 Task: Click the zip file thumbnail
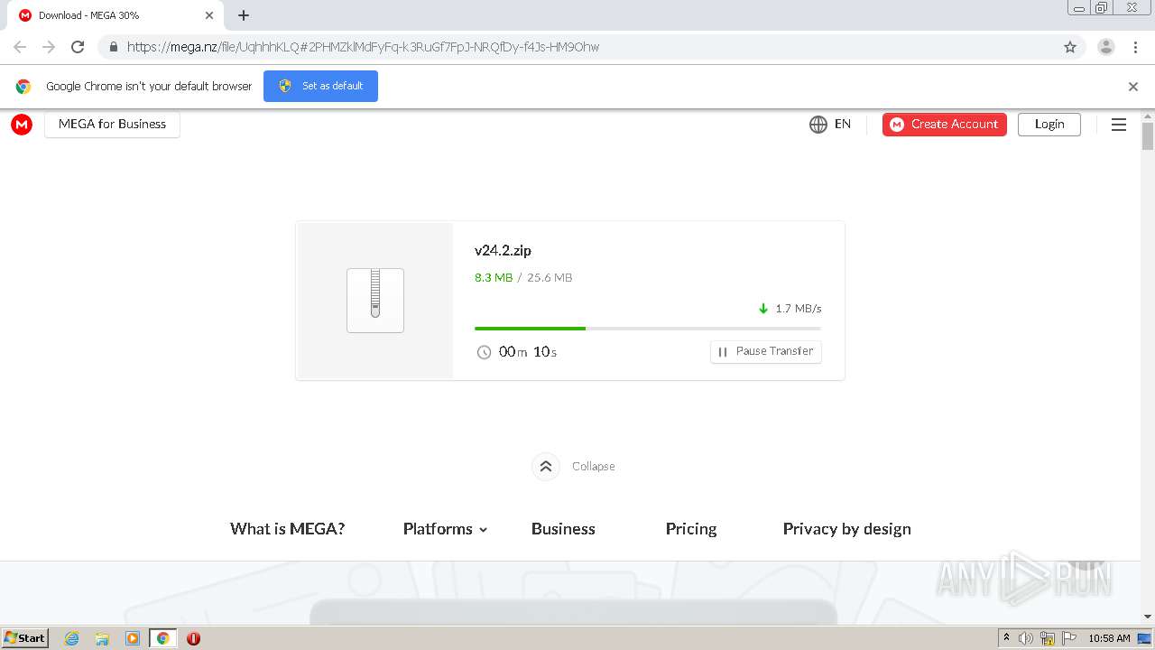coord(375,301)
